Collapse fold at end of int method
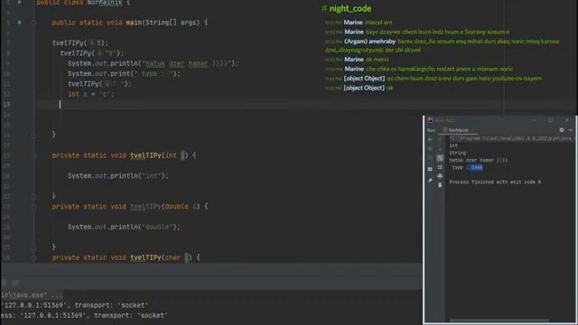Screen dimensions: 578x325 click(x=33, y=197)
